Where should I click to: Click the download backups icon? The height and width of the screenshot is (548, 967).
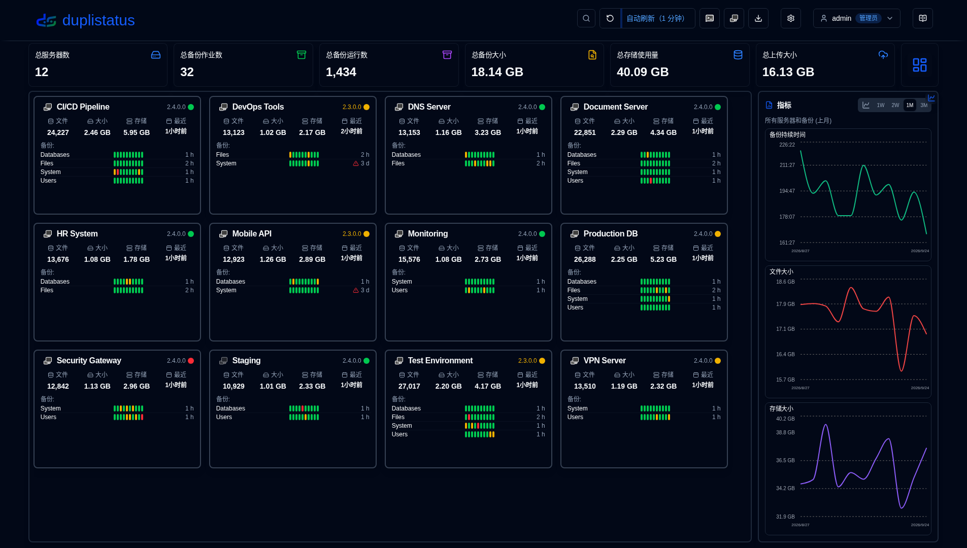coord(758,18)
